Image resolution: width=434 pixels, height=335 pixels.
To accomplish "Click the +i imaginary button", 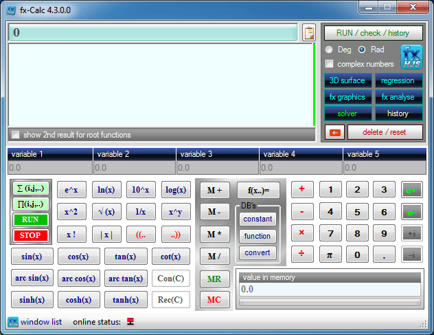I will tap(411, 233).
